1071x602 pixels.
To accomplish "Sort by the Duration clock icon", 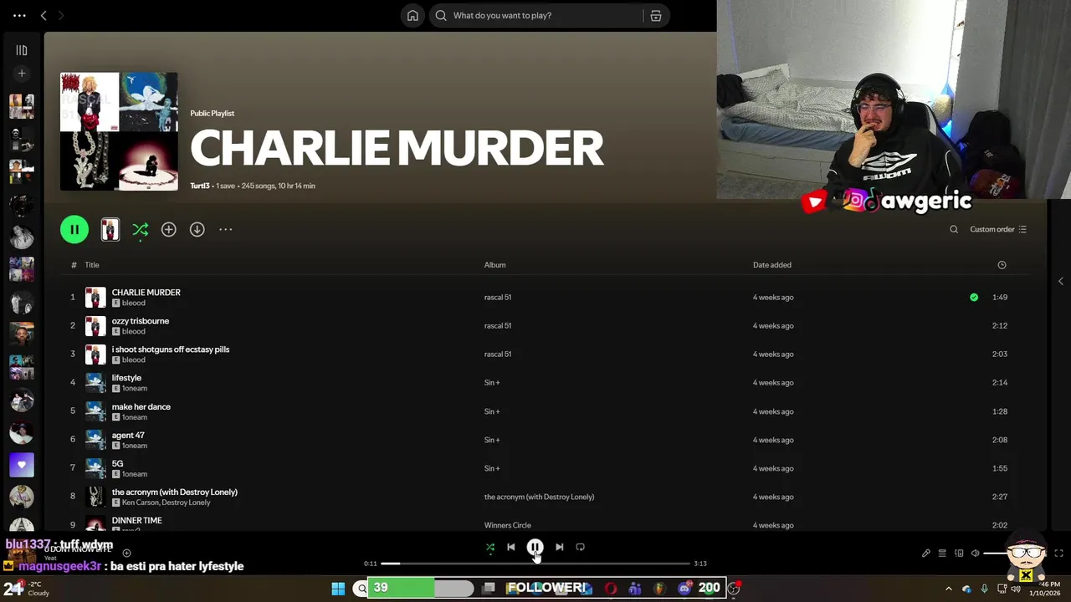I will coord(1002,265).
